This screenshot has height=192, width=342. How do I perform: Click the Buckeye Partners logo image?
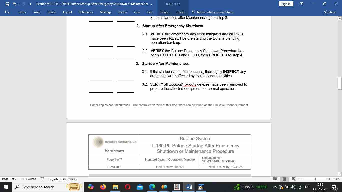[x=114, y=142]
